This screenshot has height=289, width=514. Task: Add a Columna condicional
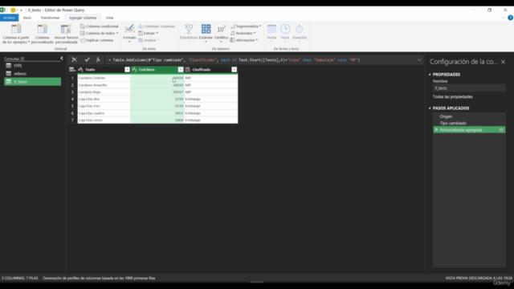[99, 26]
